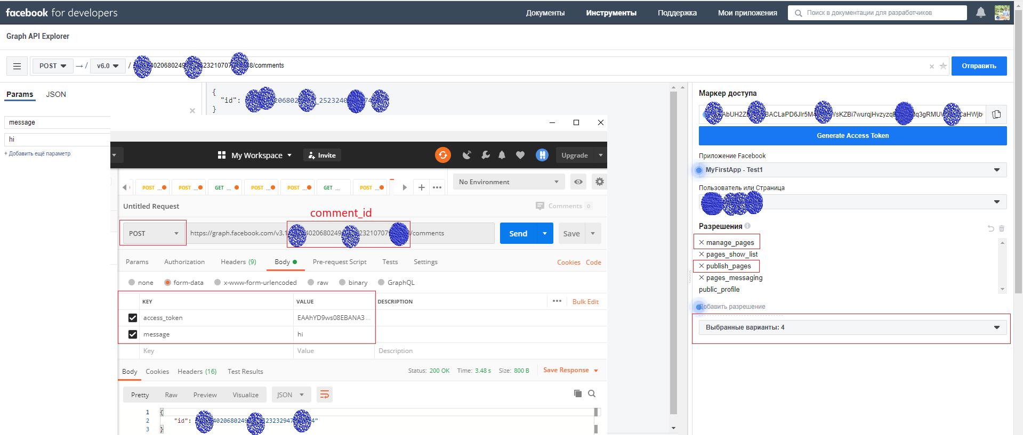
Task: Delete all permissions trash icon
Action: click(1002, 228)
